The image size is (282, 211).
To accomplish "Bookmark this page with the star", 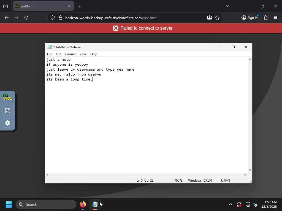I will (217, 18).
